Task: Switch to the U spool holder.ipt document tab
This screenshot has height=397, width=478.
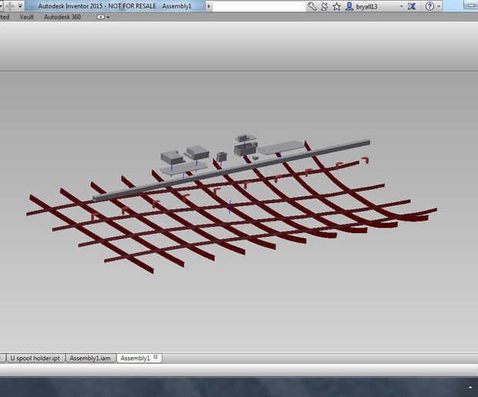Action: click(x=35, y=358)
